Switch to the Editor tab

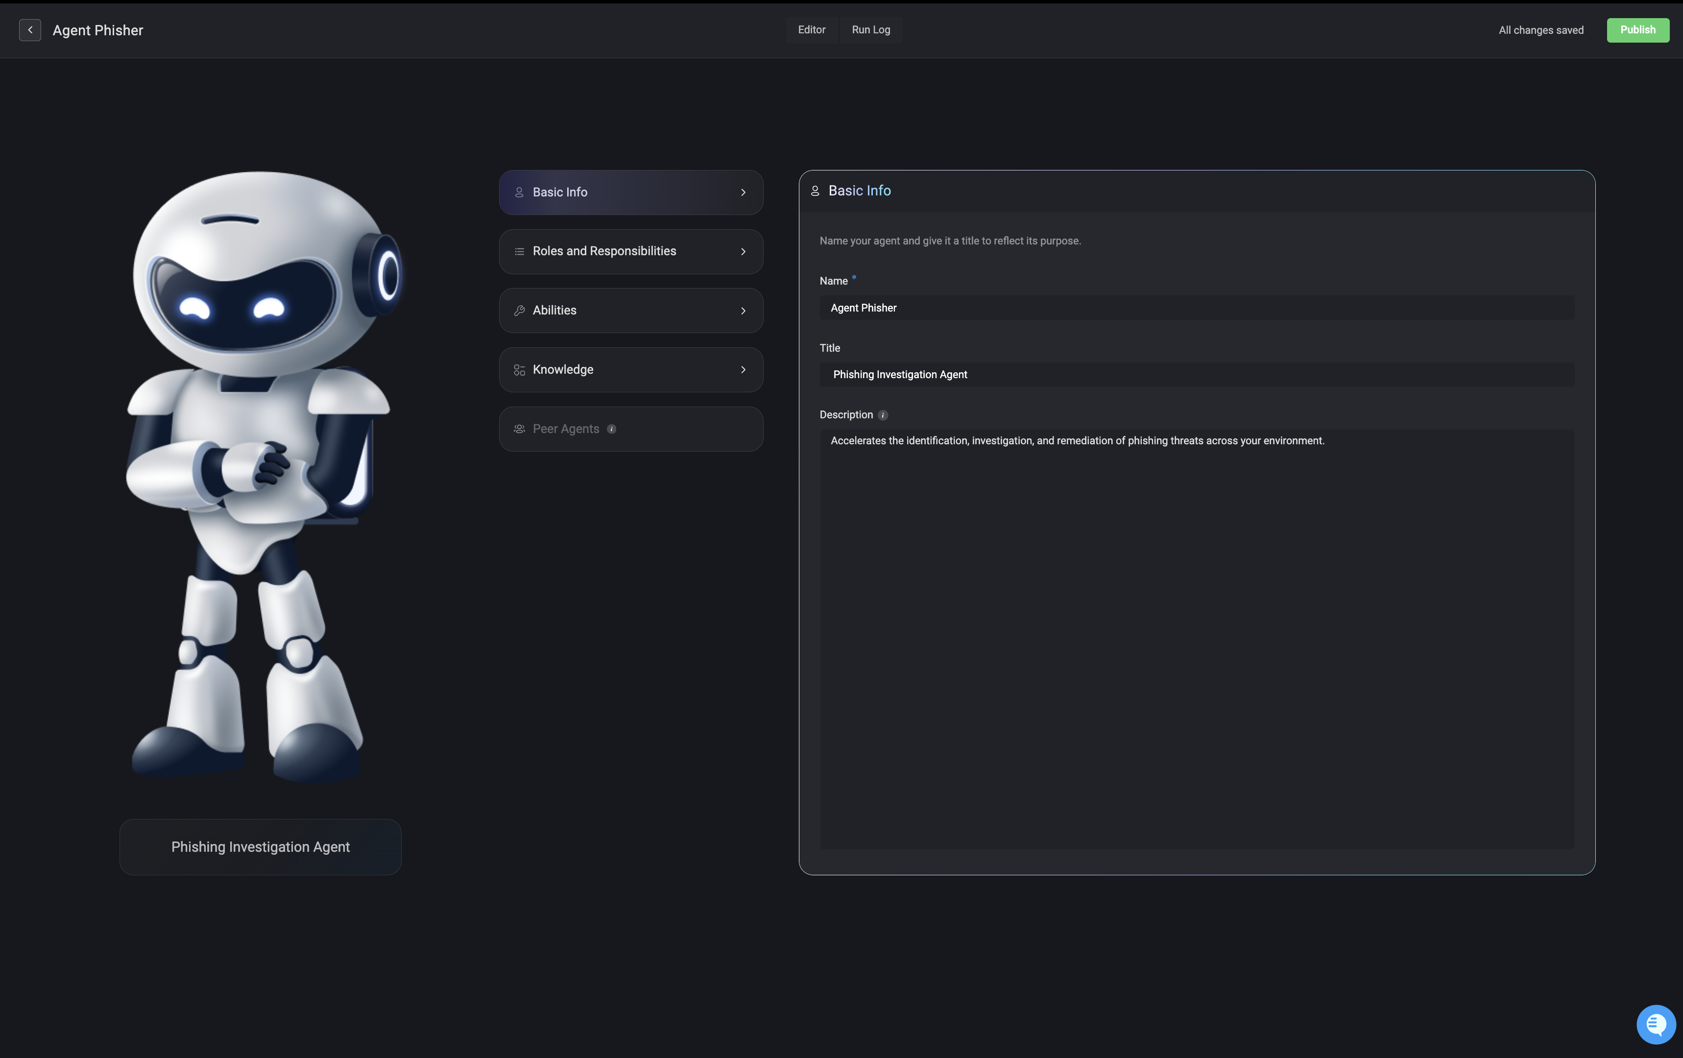pyautogui.click(x=812, y=30)
